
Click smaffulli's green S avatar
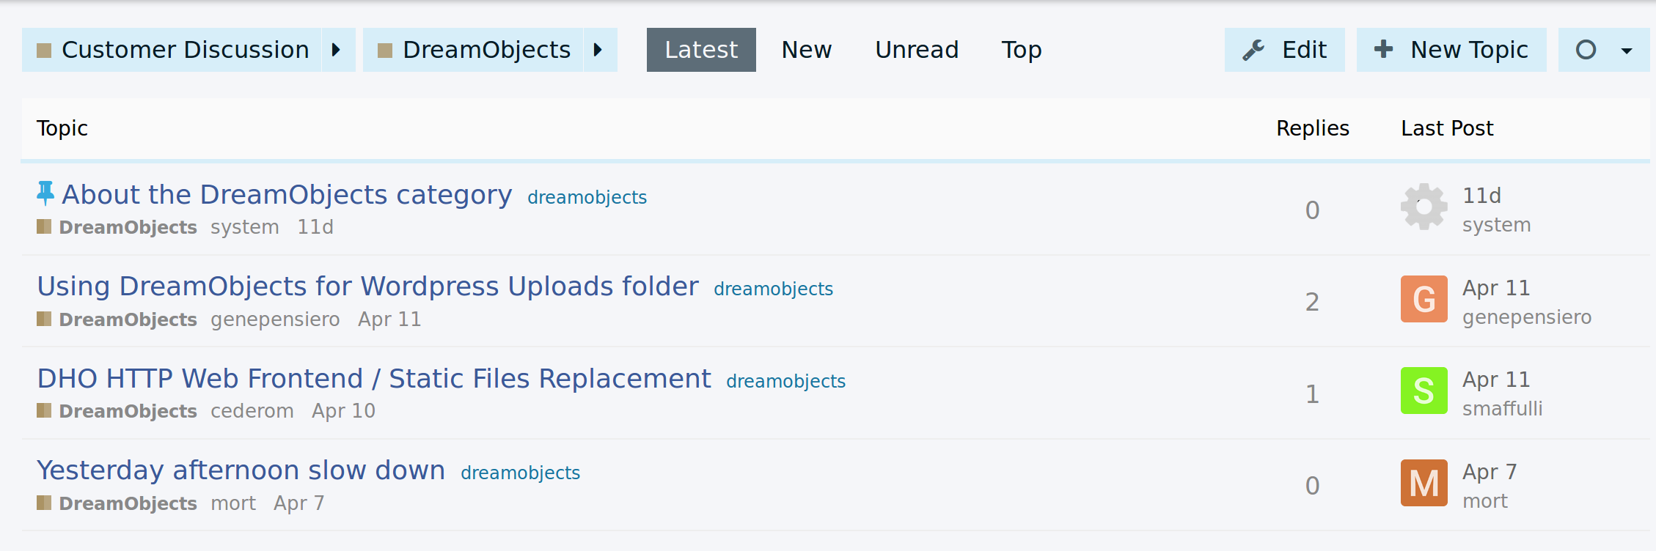pyautogui.click(x=1424, y=391)
